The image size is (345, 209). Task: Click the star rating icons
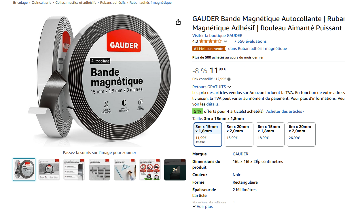[211, 41]
